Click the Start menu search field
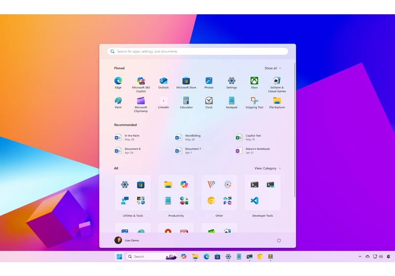395x276 pixels. [197, 51]
